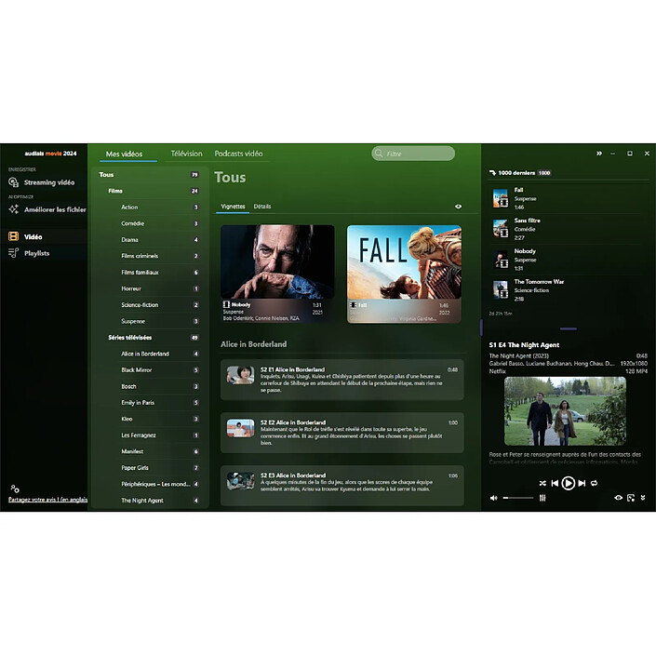
Task: Open settings gear icon at bottom left
Action: pos(14,489)
